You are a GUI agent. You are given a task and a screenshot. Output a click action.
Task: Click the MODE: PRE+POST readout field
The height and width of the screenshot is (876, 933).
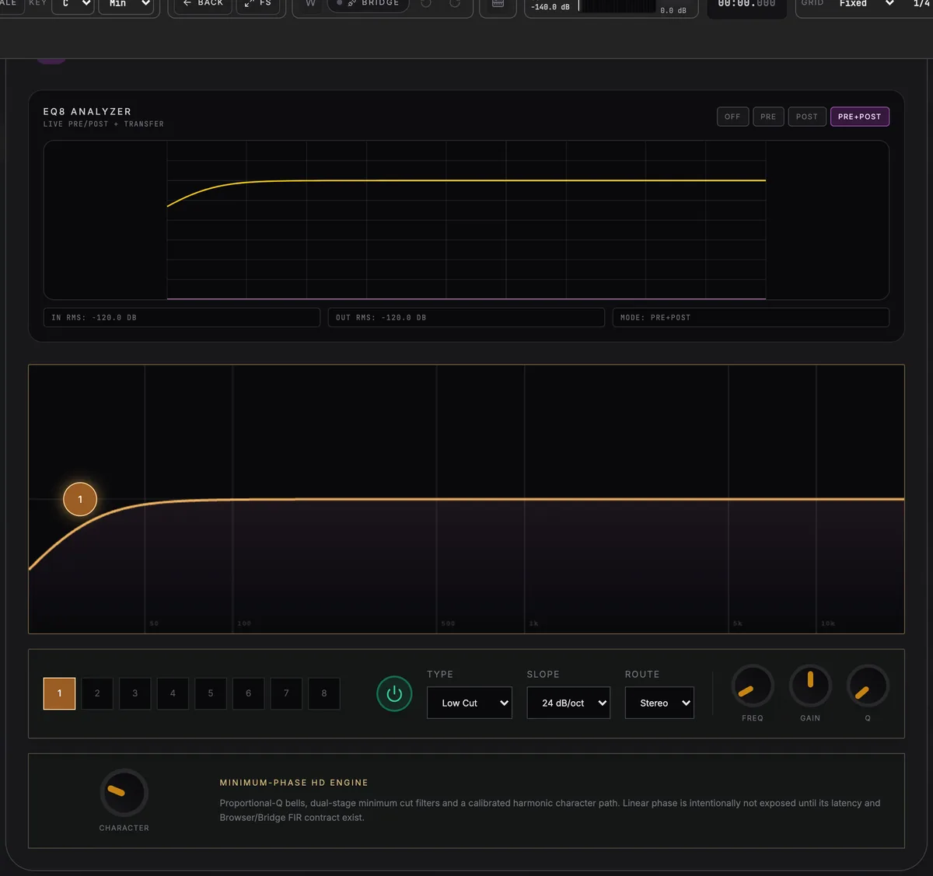tap(751, 317)
